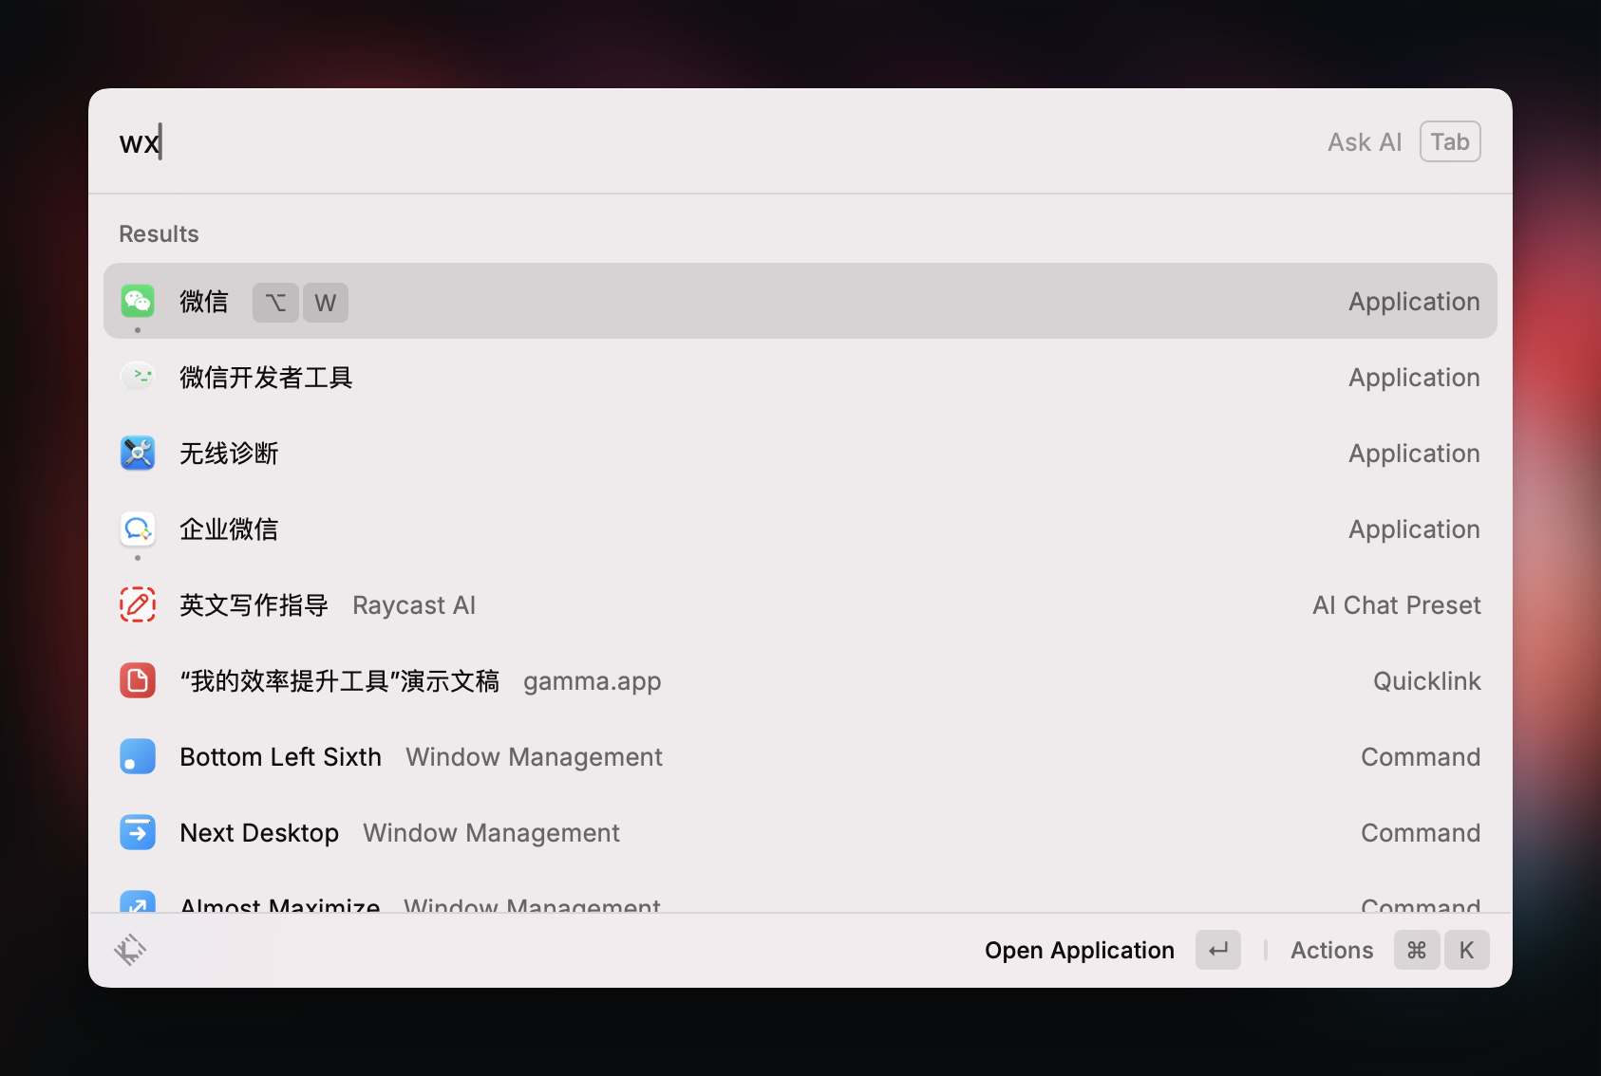Click the Next Desktop arrow icon

tap(138, 832)
